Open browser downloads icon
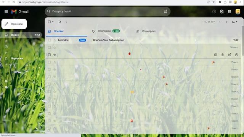Viewport: 244px width, 137px height. [x=225, y=2]
